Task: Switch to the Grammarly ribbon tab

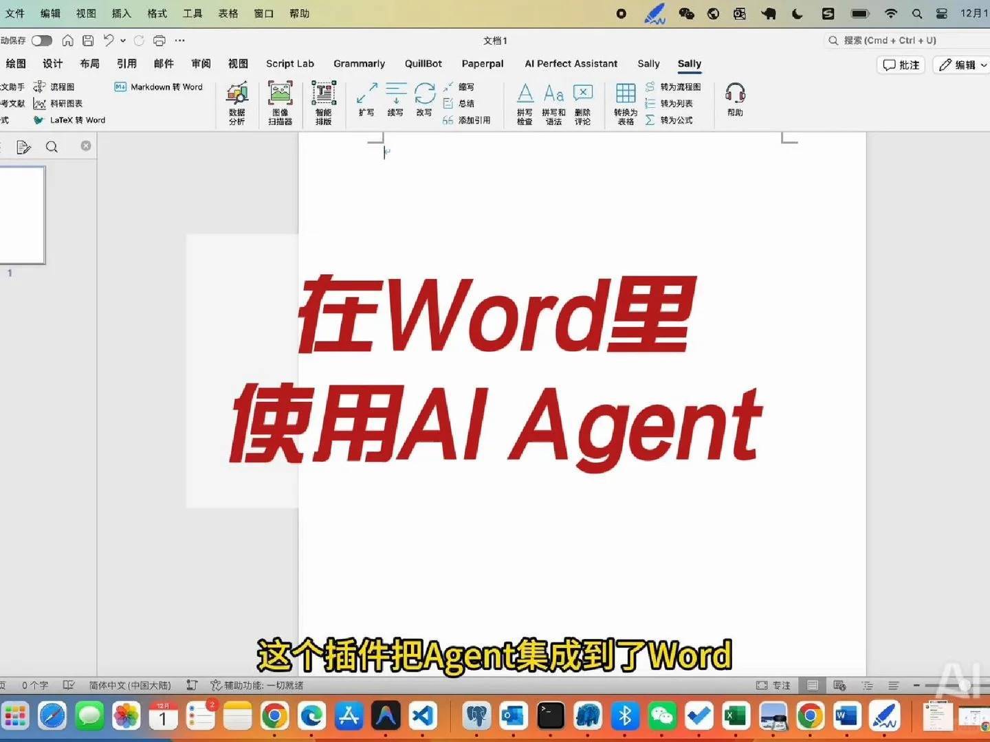Action: pyautogui.click(x=359, y=63)
